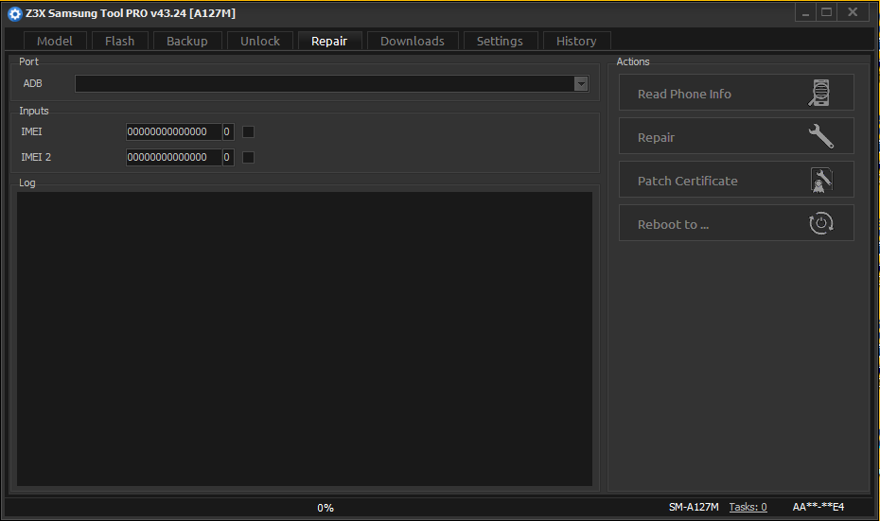Open the Tasks: 0 link
This screenshot has height=521, width=880.
point(748,507)
